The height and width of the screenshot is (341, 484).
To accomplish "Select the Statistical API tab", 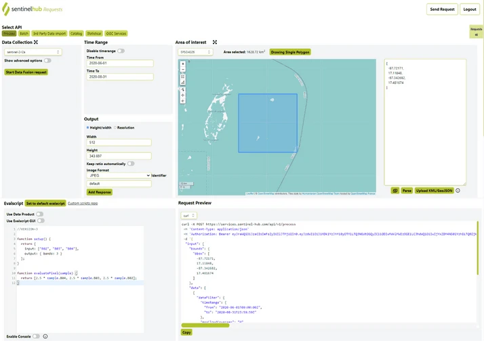I will 94,34.
